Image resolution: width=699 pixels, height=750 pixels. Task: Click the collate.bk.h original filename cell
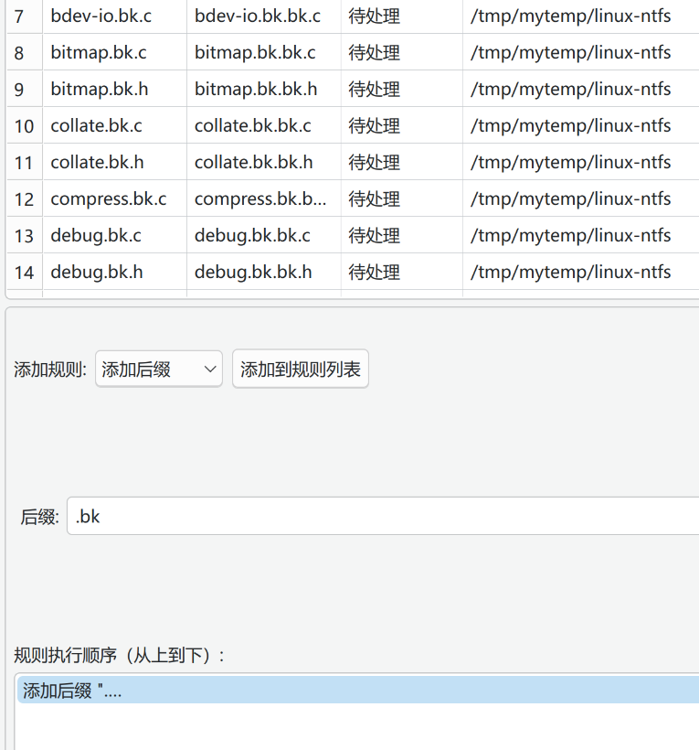[x=114, y=162]
